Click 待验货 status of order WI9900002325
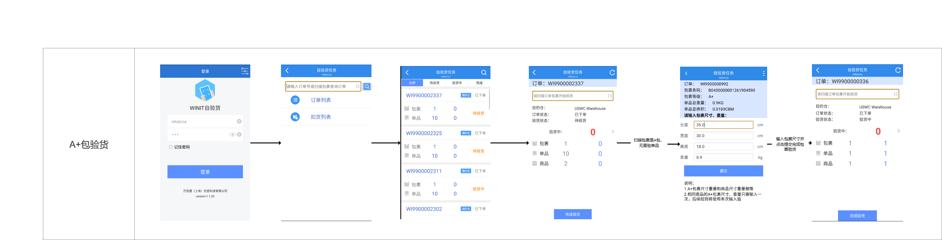Image resolution: width=942 pixels, height=240 pixels. 478,151
